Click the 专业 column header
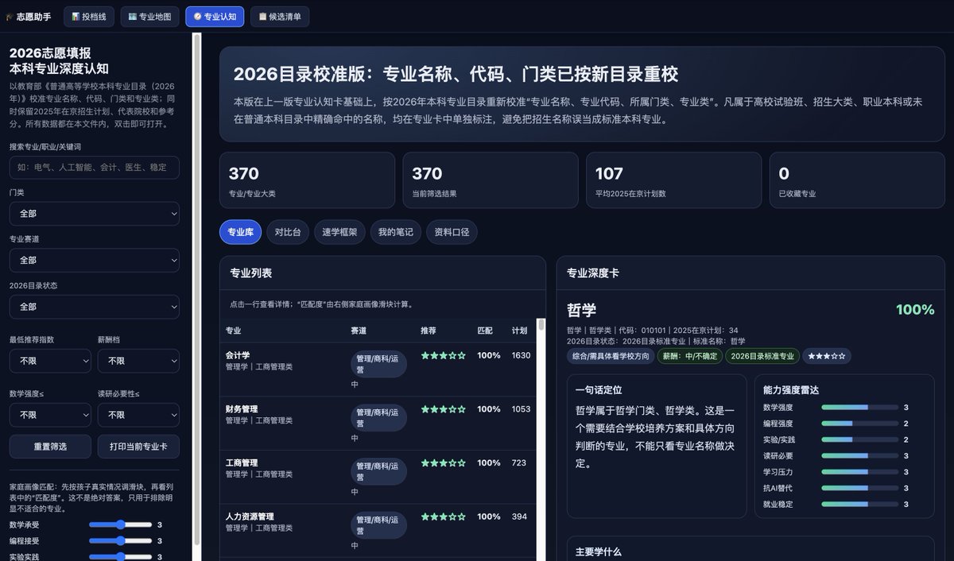 tap(234, 331)
